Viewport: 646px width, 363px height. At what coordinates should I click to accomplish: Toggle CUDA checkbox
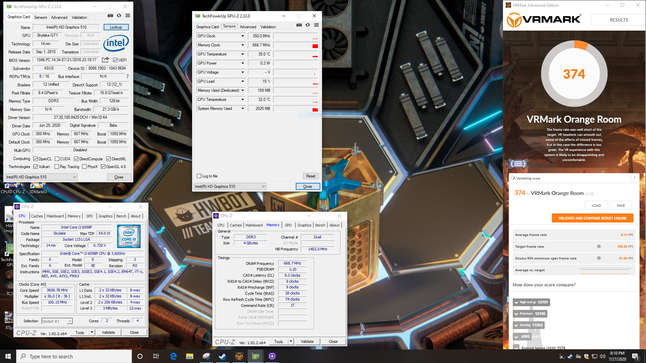57,159
